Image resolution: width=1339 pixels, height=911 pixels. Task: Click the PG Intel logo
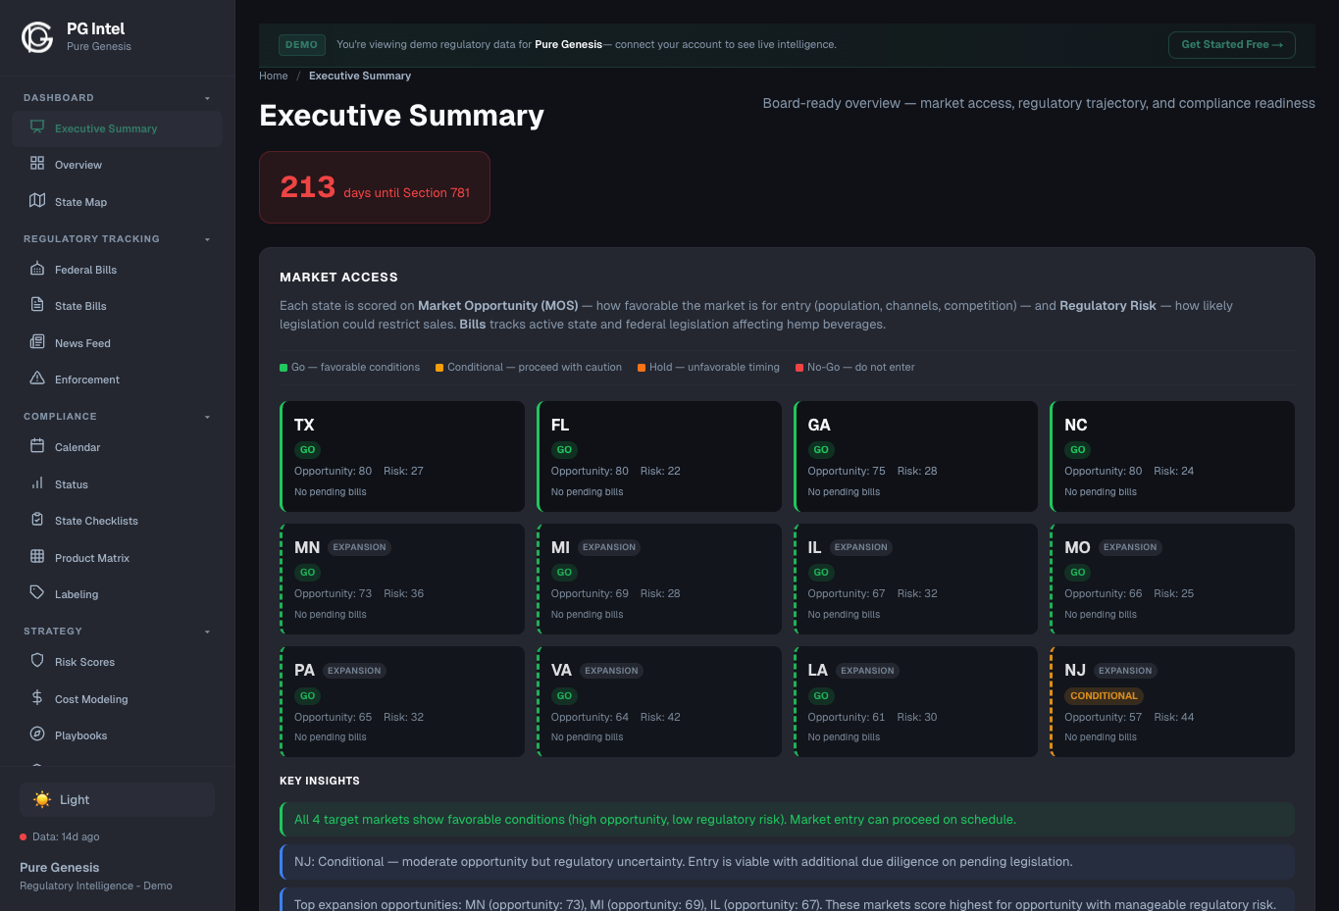[x=35, y=36]
